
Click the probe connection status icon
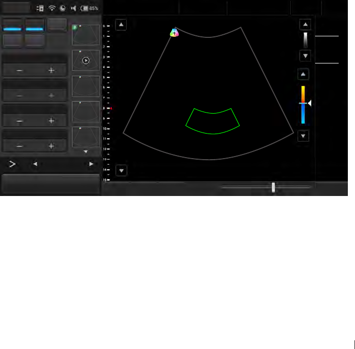(40, 9)
